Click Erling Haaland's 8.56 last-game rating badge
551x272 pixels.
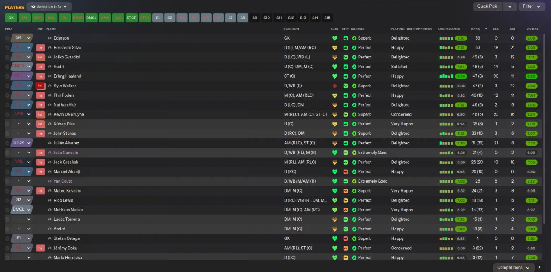461,76
